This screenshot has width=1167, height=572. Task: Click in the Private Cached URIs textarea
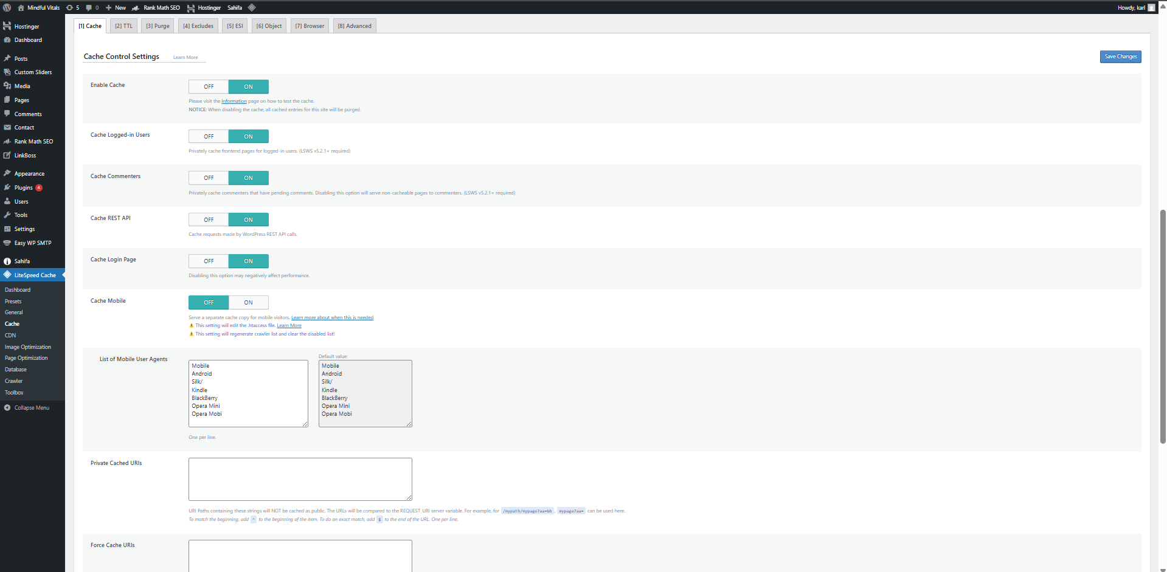click(x=300, y=479)
